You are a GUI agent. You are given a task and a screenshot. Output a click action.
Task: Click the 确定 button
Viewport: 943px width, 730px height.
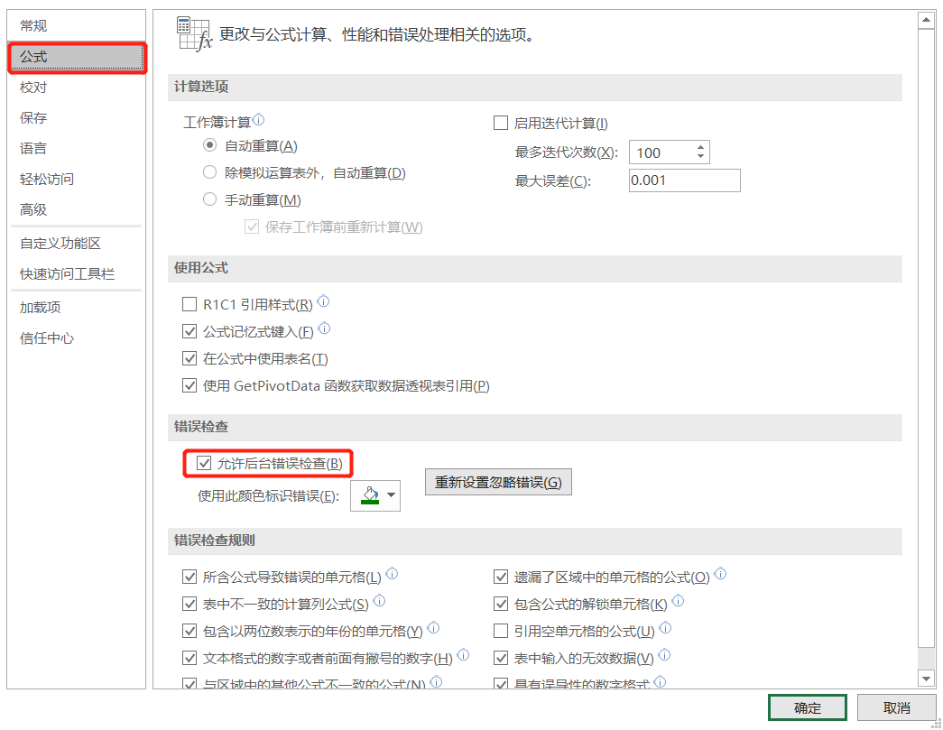tap(807, 708)
